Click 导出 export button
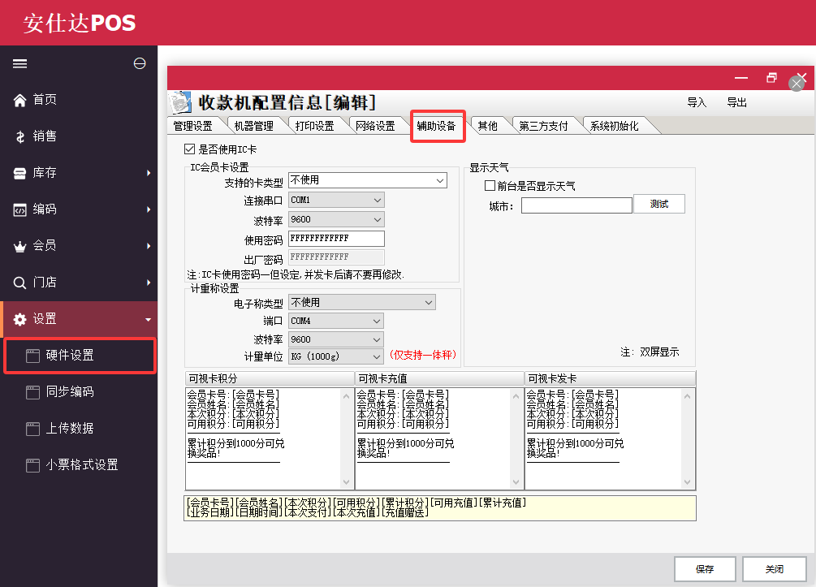Image resolution: width=816 pixels, height=587 pixels. [x=737, y=102]
